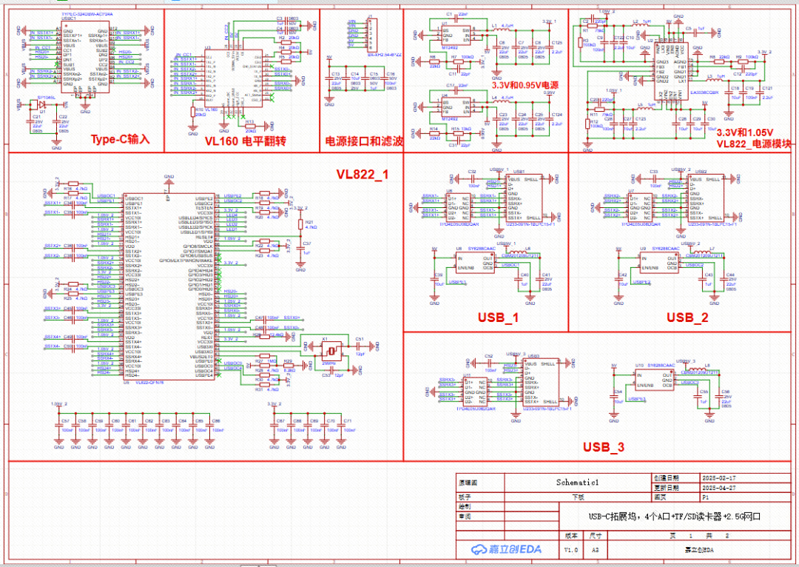Select the D1 diode symbol

(42, 104)
